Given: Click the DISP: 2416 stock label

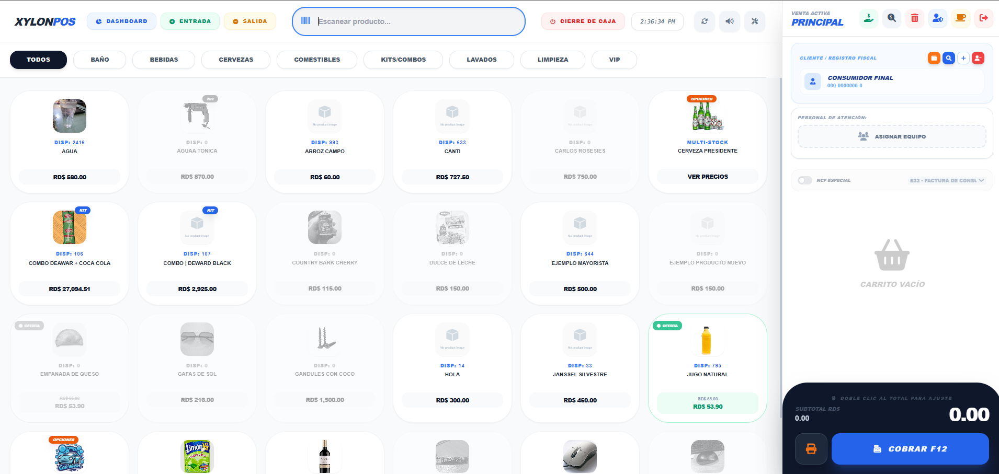Looking at the screenshot, I should tap(70, 142).
